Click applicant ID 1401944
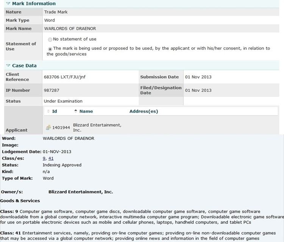 coord(61,128)
